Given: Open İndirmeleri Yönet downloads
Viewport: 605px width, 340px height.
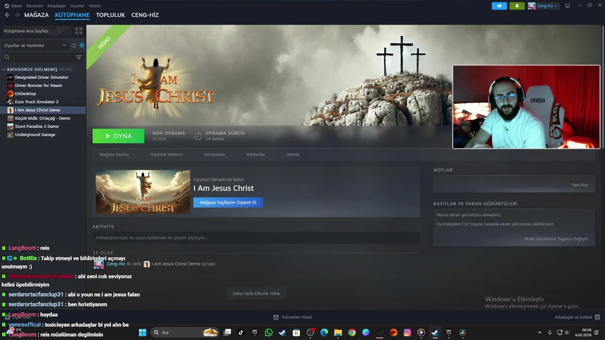Looking at the screenshot, I should click(x=293, y=317).
